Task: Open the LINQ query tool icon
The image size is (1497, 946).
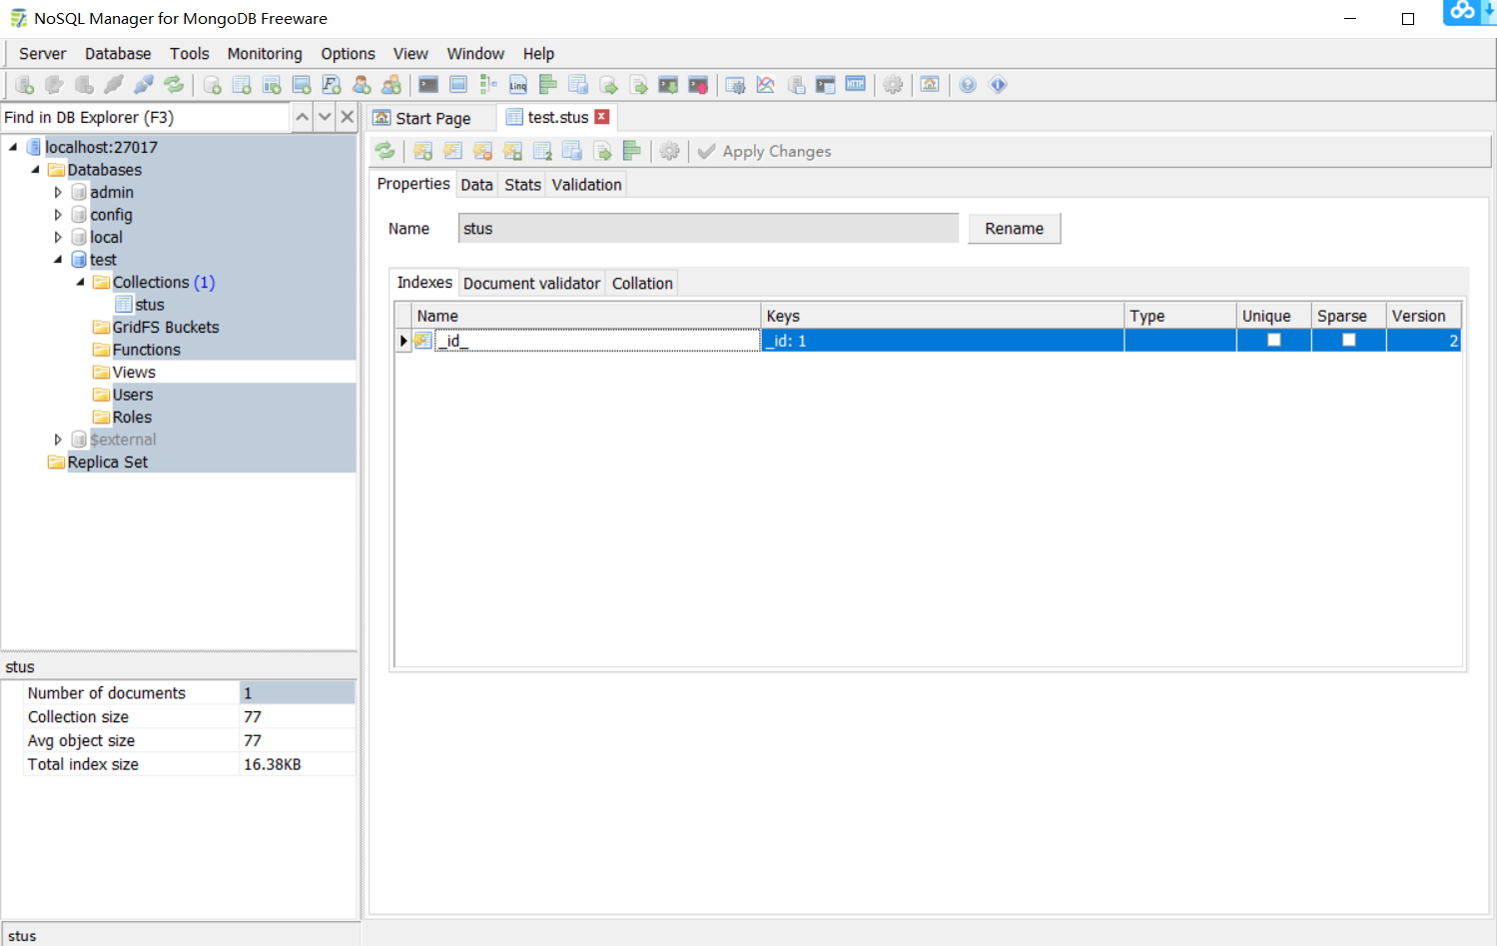Action: tap(518, 85)
